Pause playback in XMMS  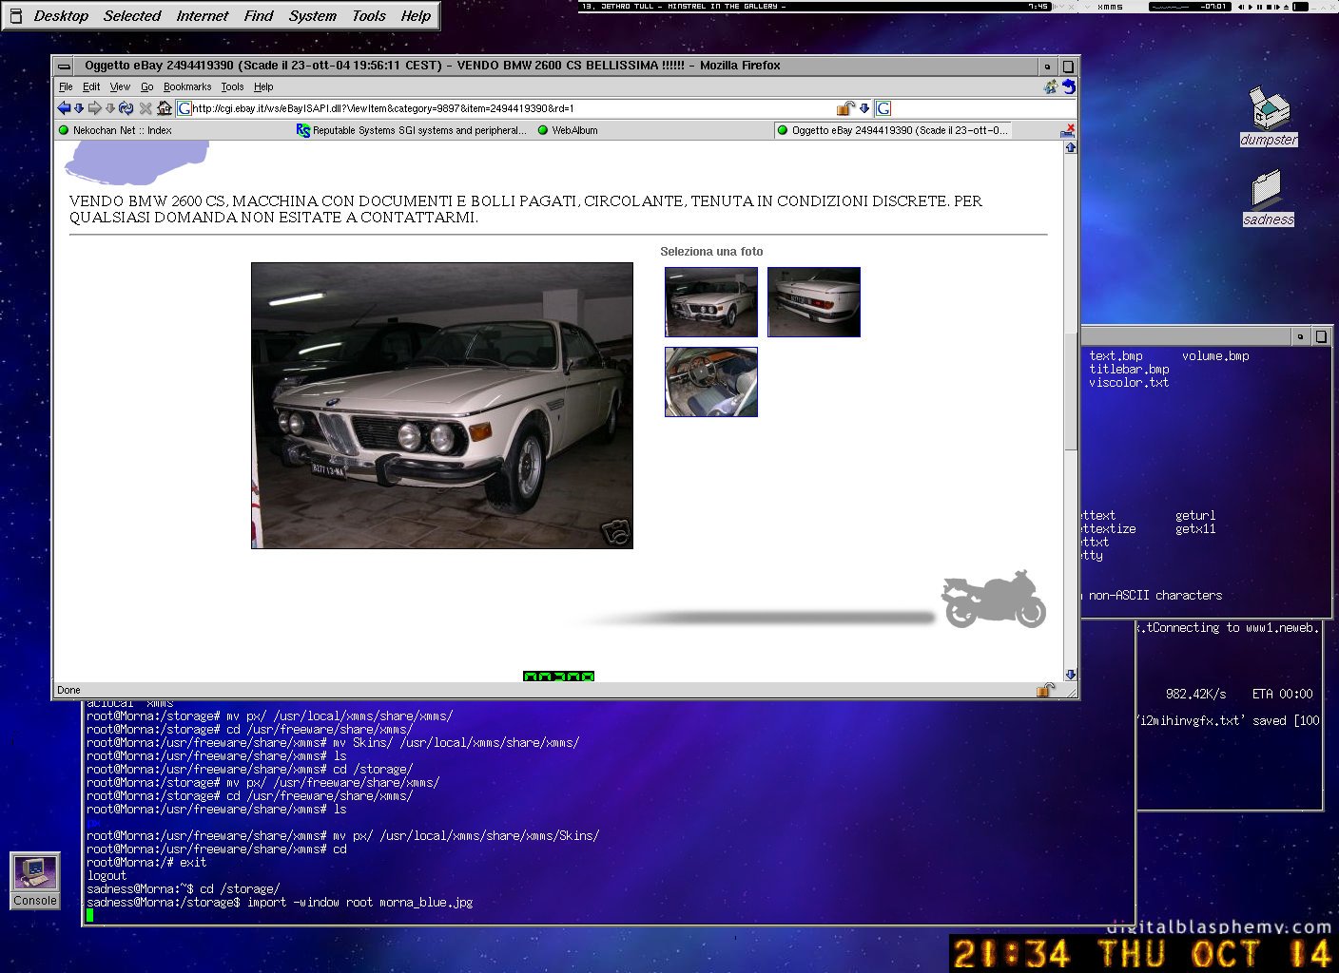point(1259,7)
